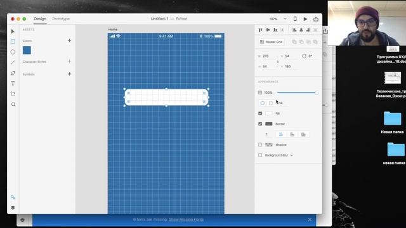Enable the Background Blur checkbox

click(260, 155)
